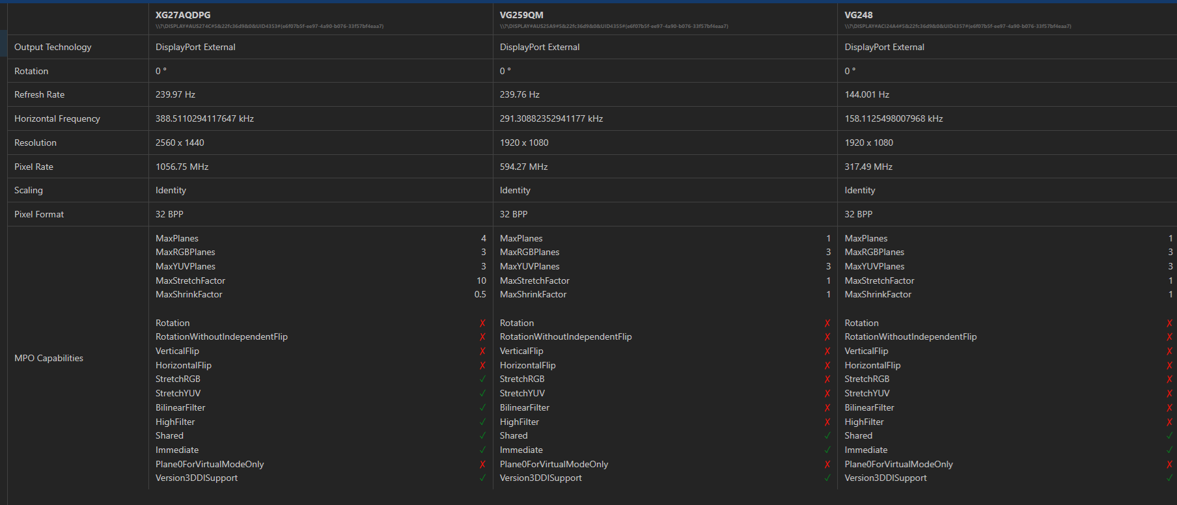The height and width of the screenshot is (505, 1177).
Task: Click the 291.30882352941177 kHz frequency value
Action: tap(551, 118)
